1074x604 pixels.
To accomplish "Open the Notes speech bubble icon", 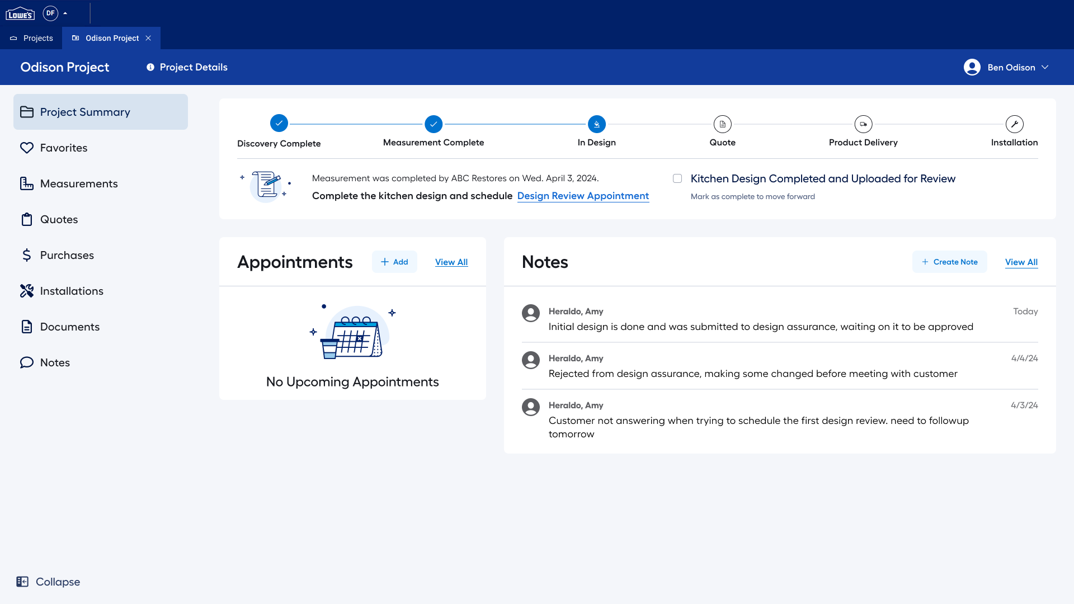I will tap(27, 362).
